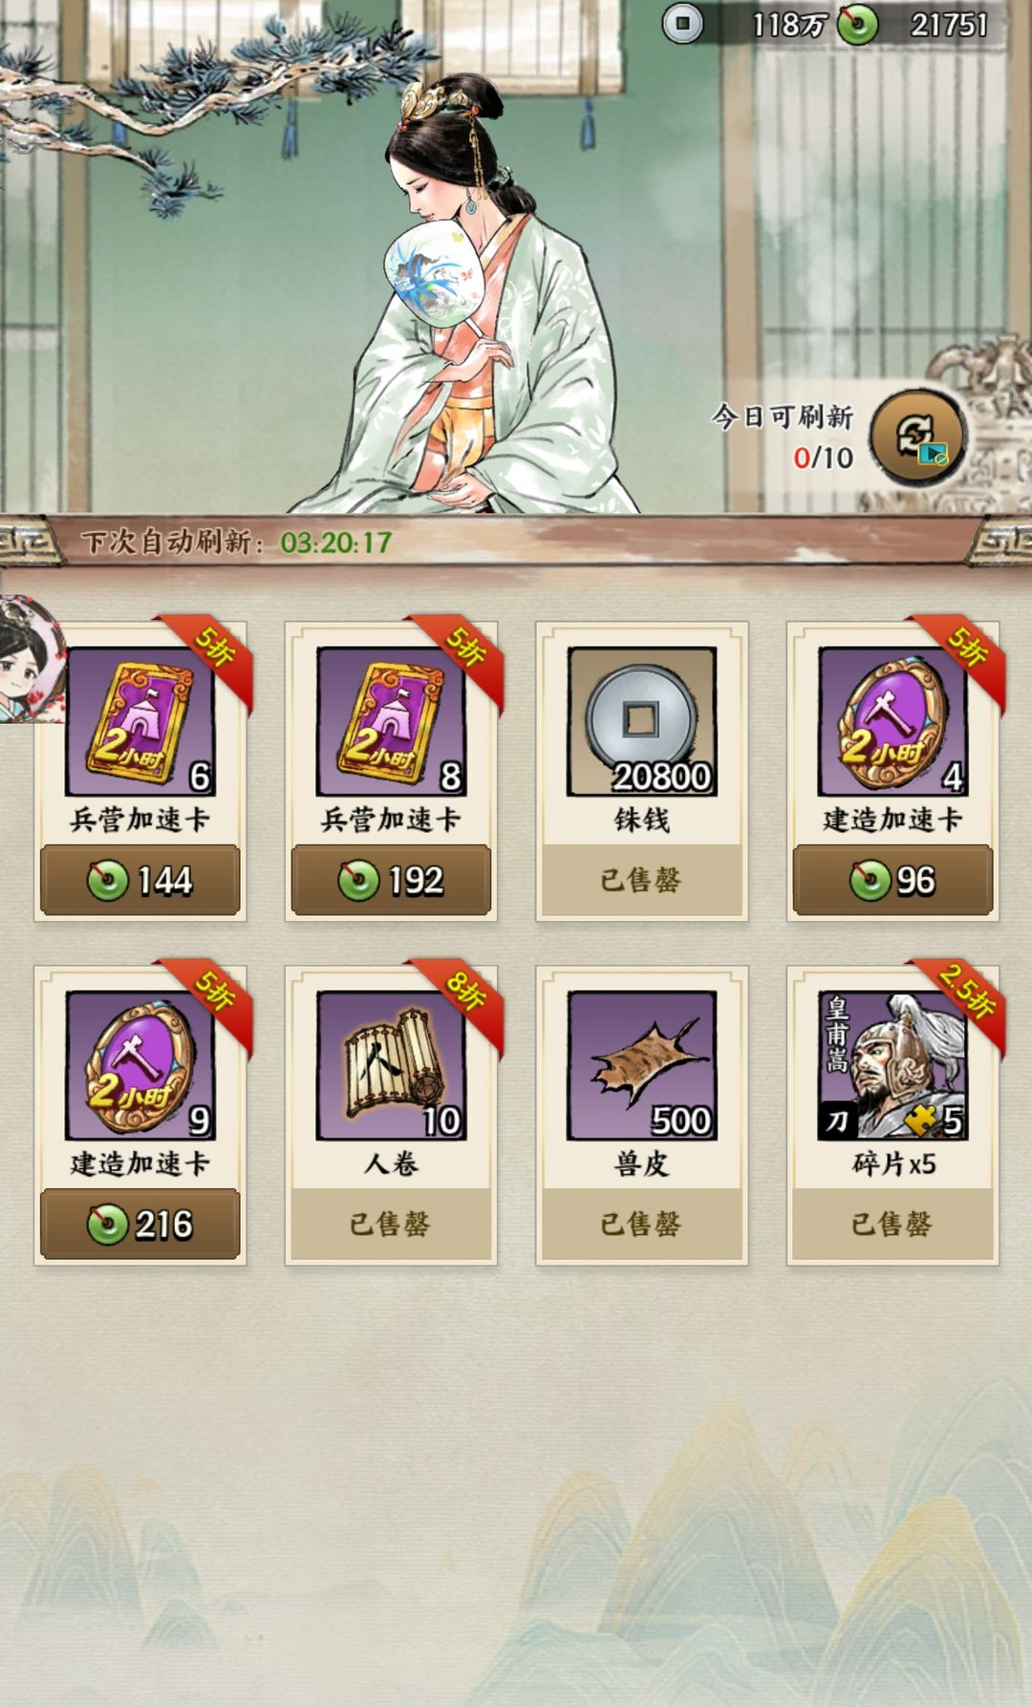Open 皇甫嵩 hero fragment item

point(892,1065)
